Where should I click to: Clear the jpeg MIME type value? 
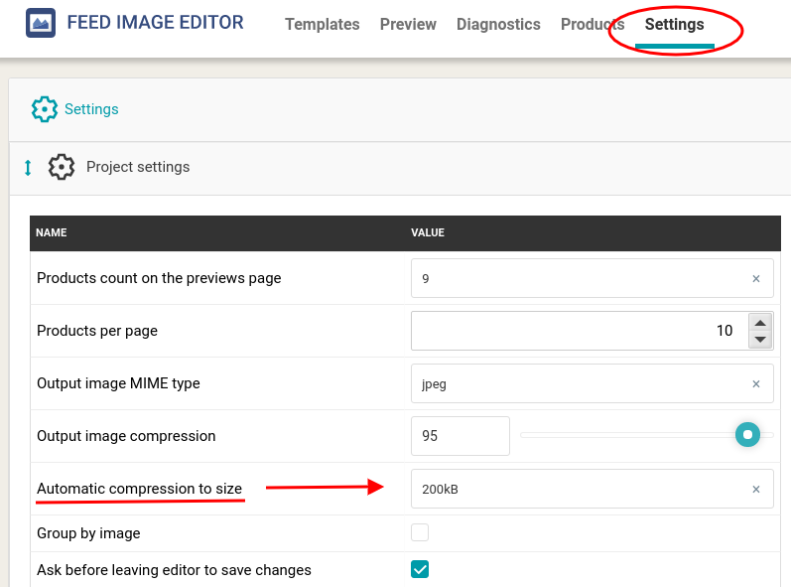(x=755, y=384)
